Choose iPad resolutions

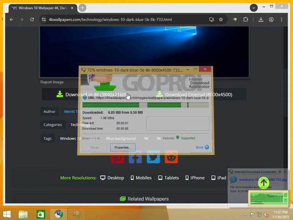click(x=219, y=178)
